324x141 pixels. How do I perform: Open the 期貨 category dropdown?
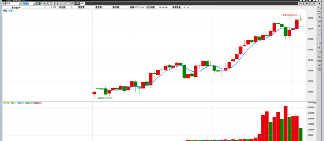20,3
